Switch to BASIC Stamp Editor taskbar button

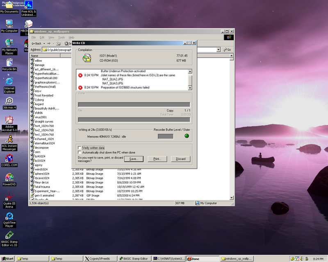133,259
